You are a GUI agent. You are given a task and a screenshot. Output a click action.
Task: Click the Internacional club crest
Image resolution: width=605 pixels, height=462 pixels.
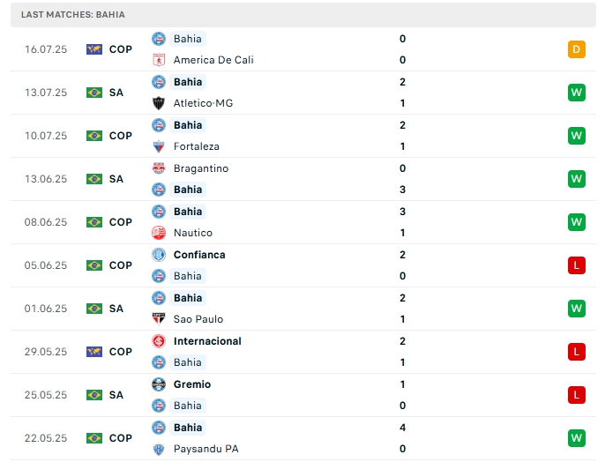pos(159,341)
